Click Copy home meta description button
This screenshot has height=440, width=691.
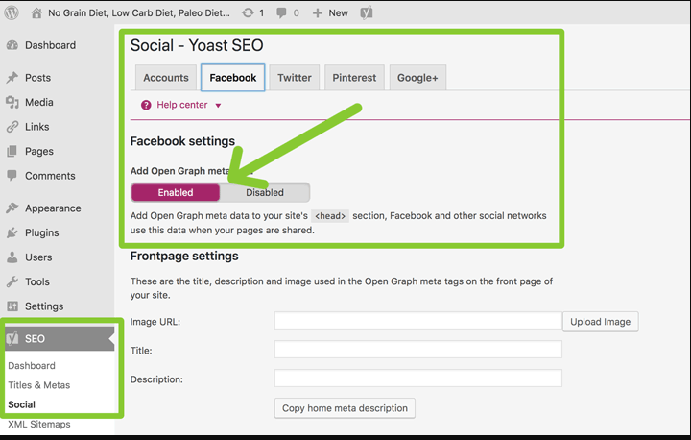tap(345, 408)
